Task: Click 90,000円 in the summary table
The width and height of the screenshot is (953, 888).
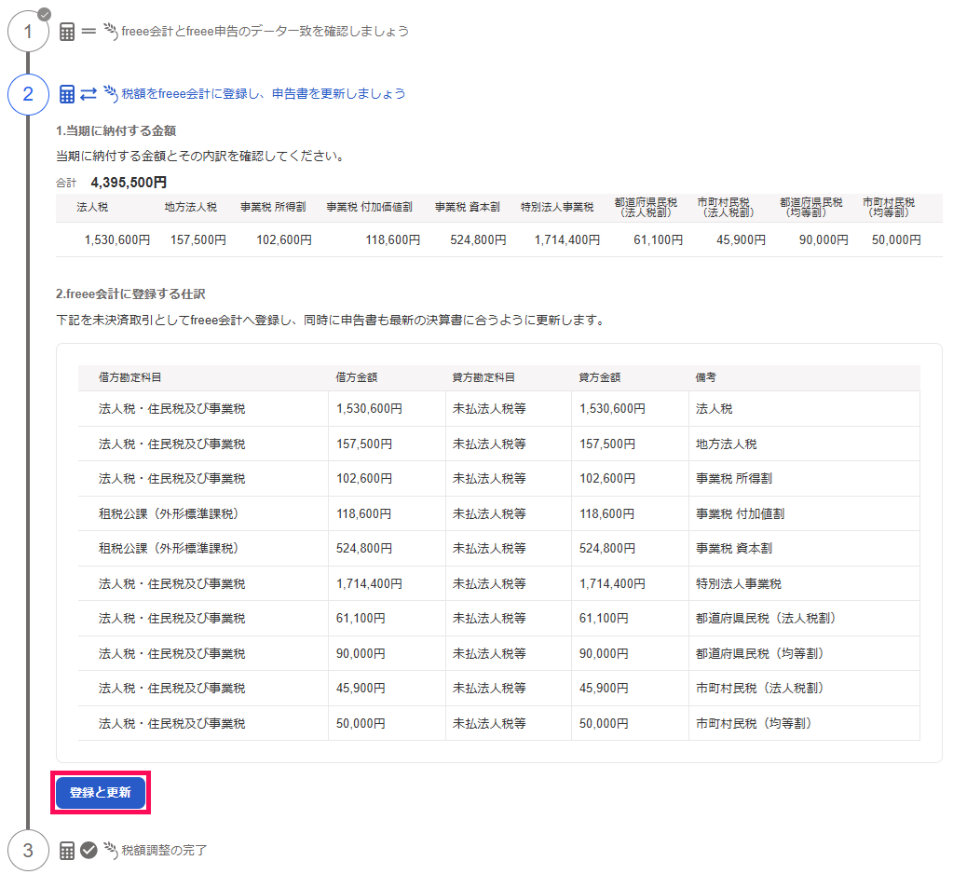Action: [824, 240]
